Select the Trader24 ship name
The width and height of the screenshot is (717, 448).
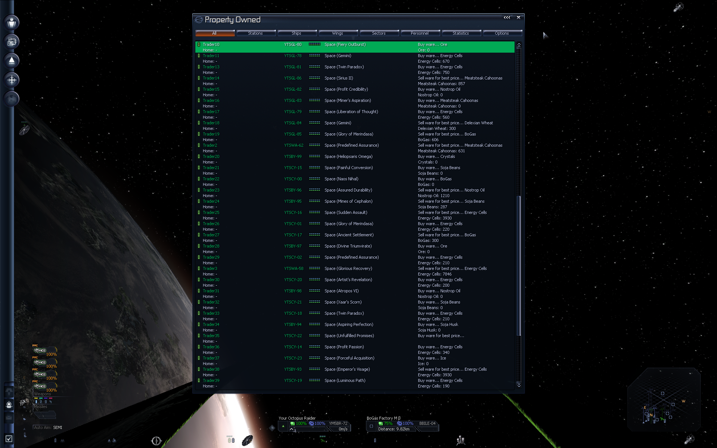coord(211,201)
